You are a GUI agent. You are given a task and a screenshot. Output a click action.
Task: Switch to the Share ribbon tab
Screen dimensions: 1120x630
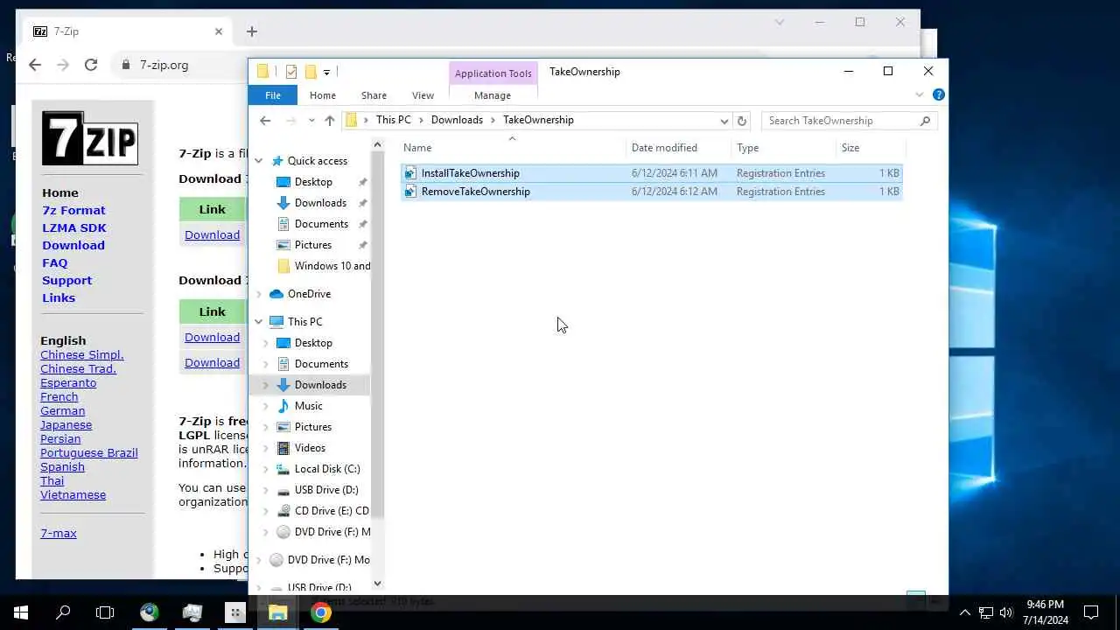[374, 95]
